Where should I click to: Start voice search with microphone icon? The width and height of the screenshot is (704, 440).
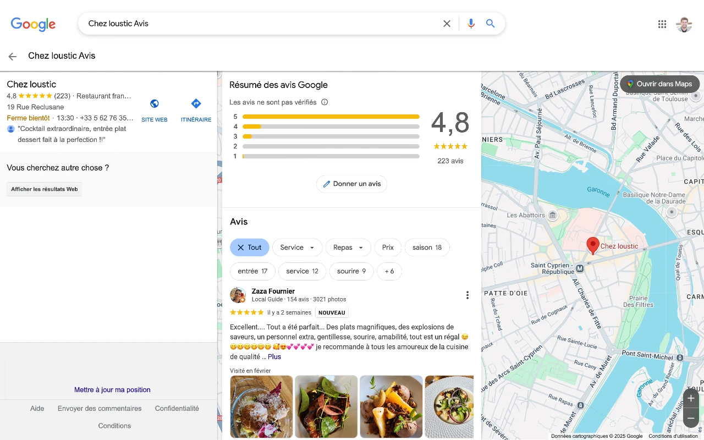471,24
